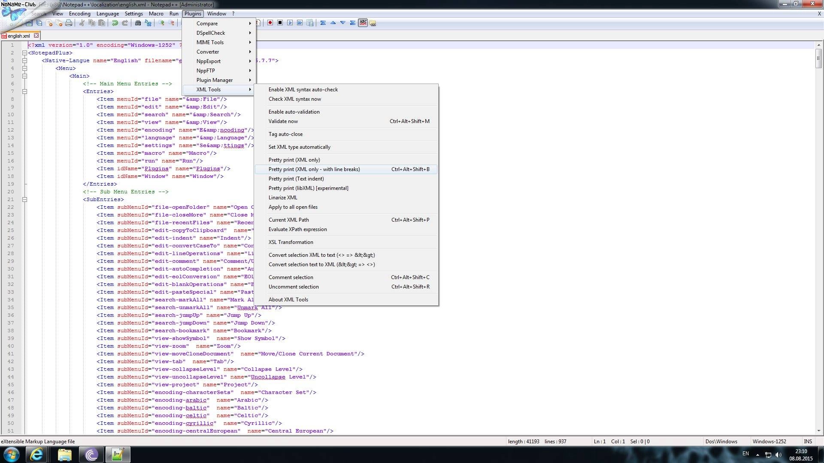This screenshot has width=824, height=463.
Task: Expand the NppFTP submenu
Action: [219, 71]
